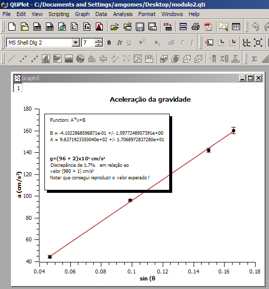
Task: Click the 'Function: A*x+B' legend text
Action: [68, 120]
